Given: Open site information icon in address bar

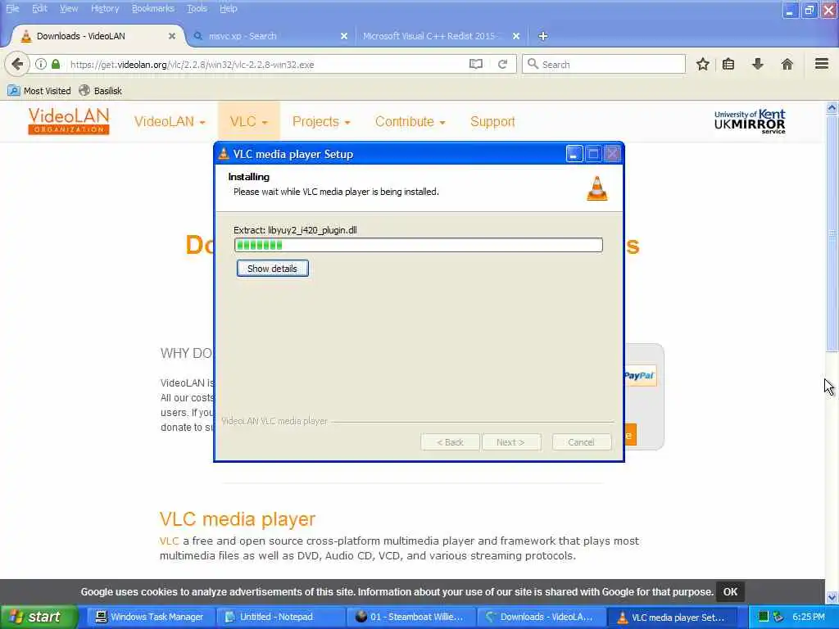Looking at the screenshot, I should click(41, 64).
